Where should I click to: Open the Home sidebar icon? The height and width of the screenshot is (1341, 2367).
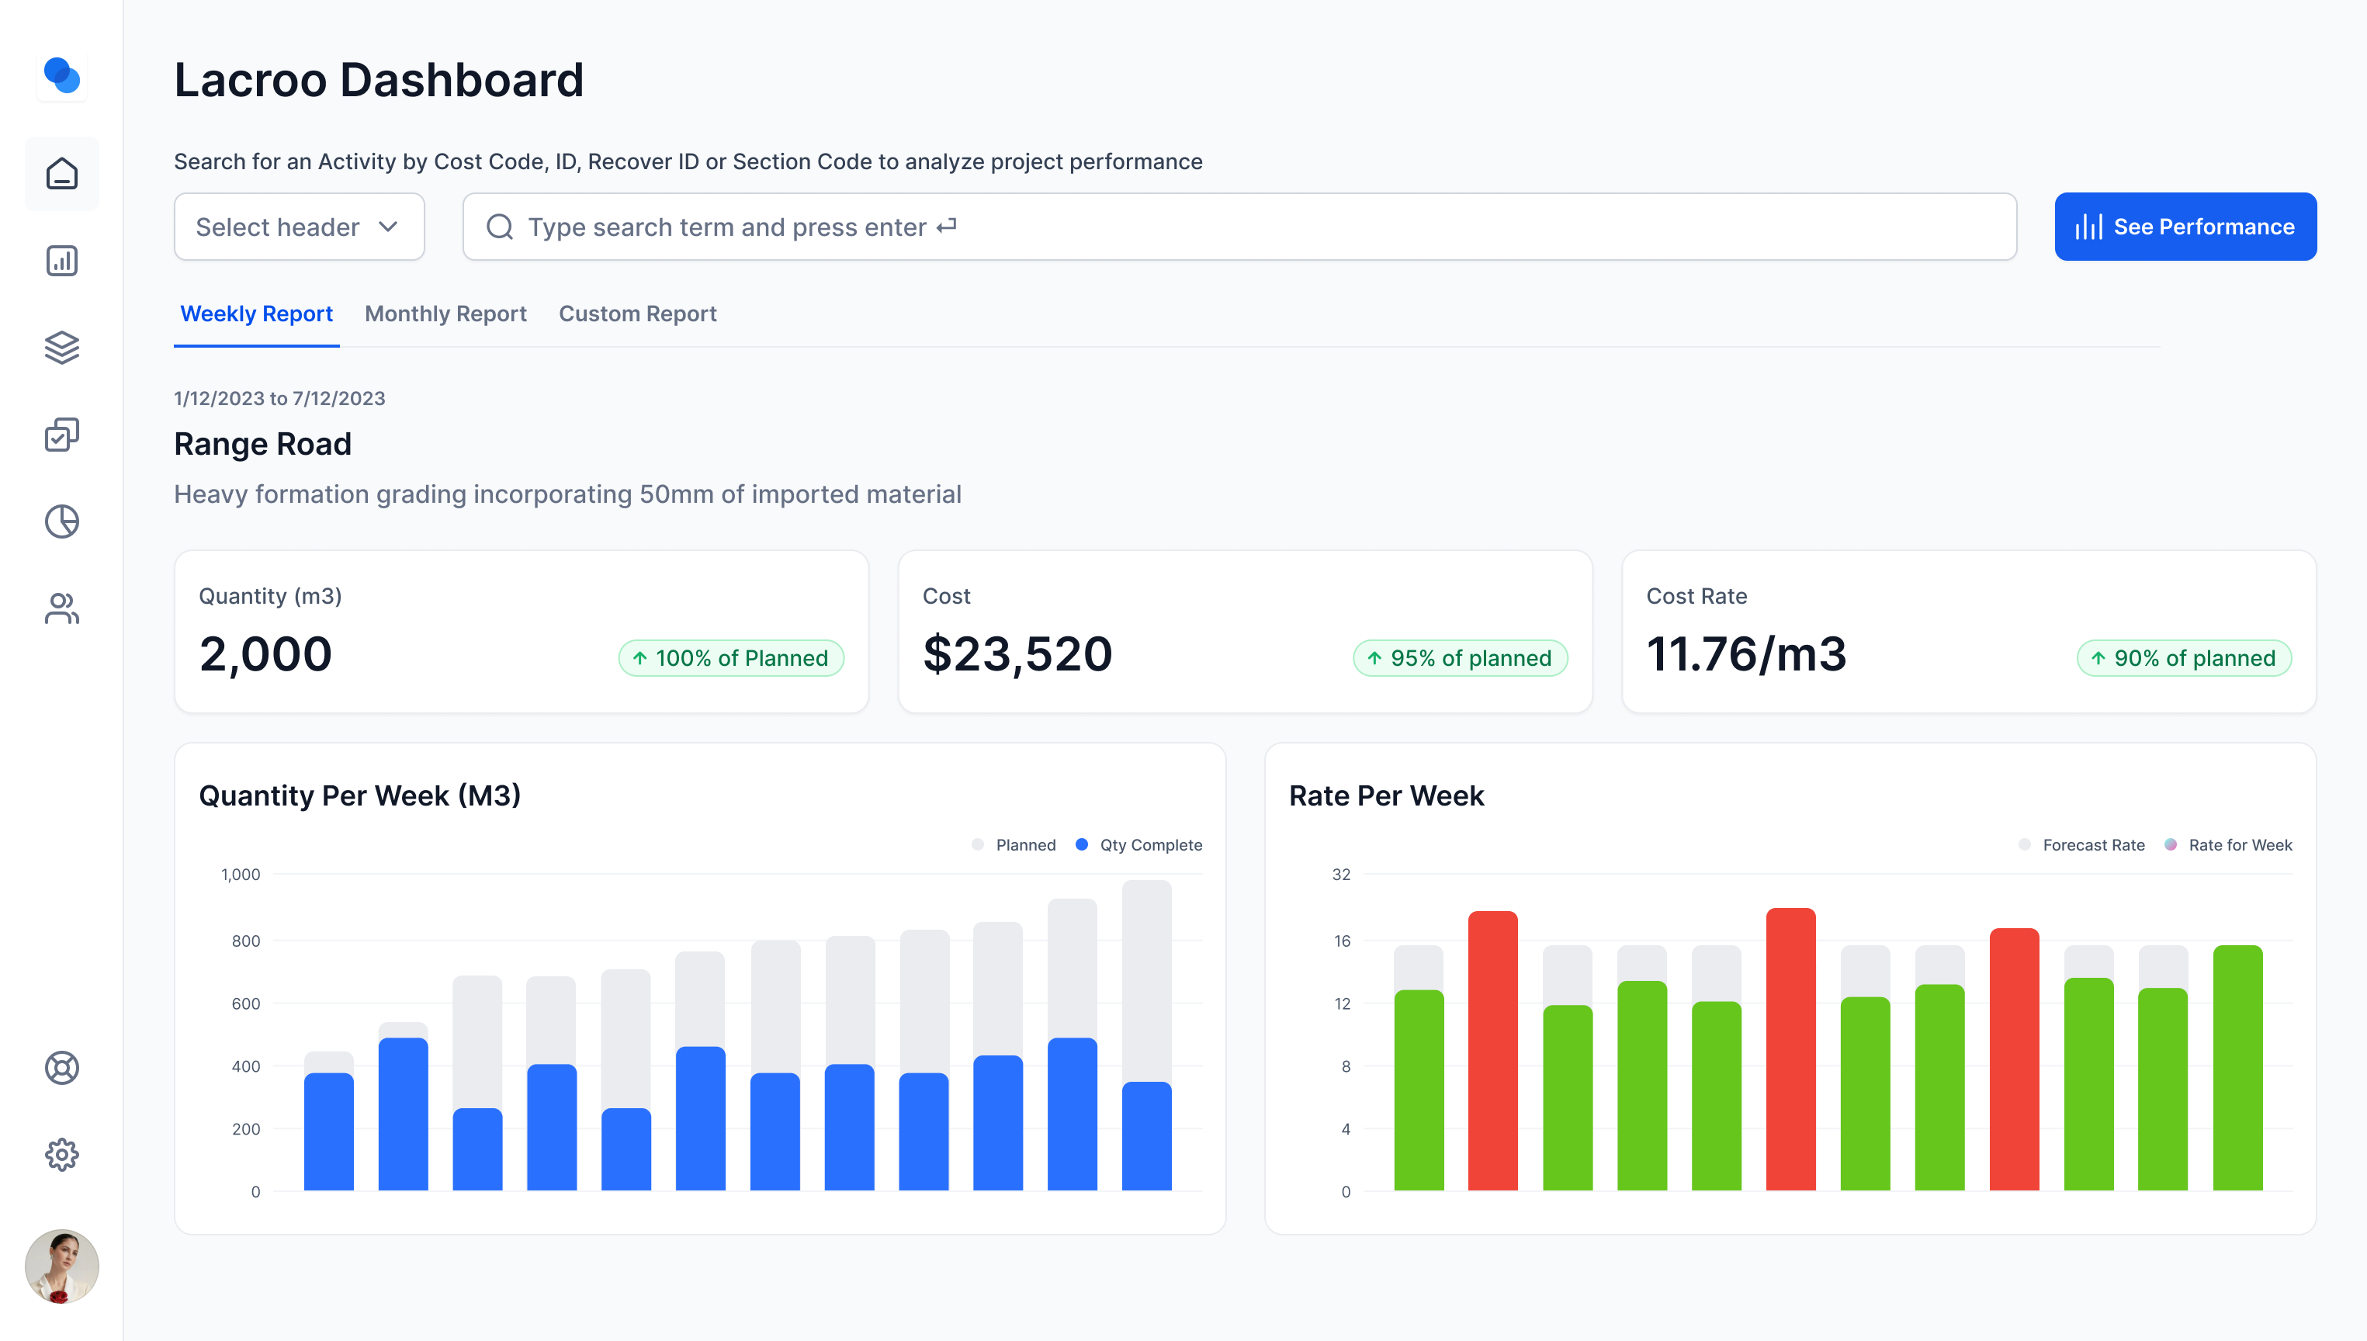click(62, 173)
